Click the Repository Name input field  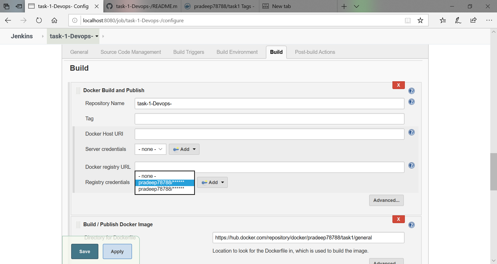(269, 104)
